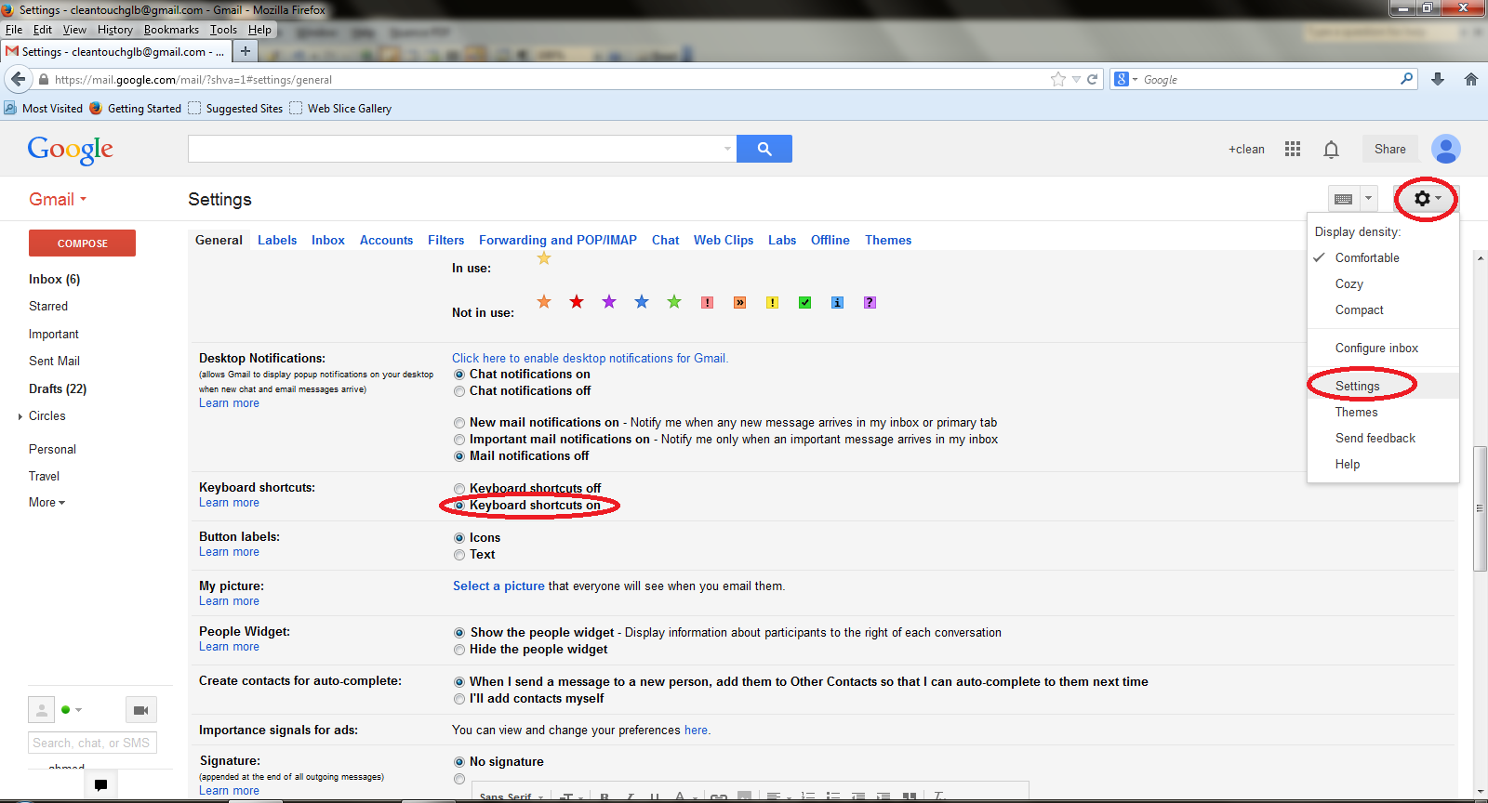The height and width of the screenshot is (803, 1488).
Task: Pick the yellow exclamation mark icon
Action: coord(772,303)
